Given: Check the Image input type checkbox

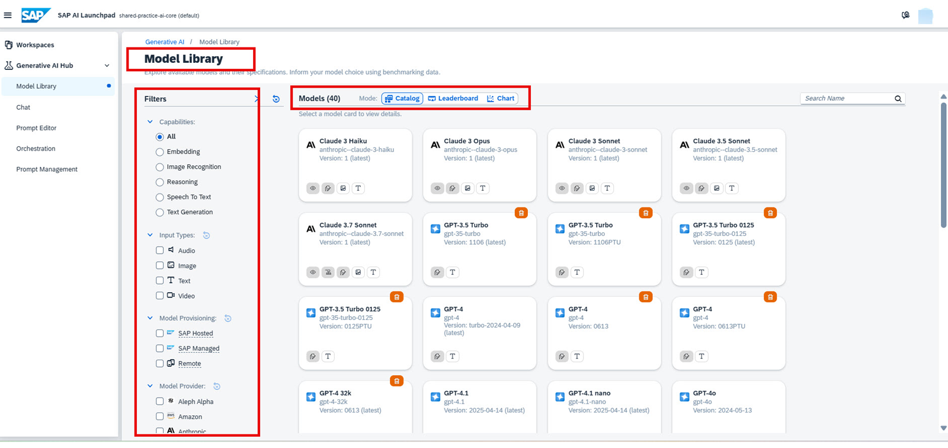Looking at the screenshot, I should coord(160,265).
